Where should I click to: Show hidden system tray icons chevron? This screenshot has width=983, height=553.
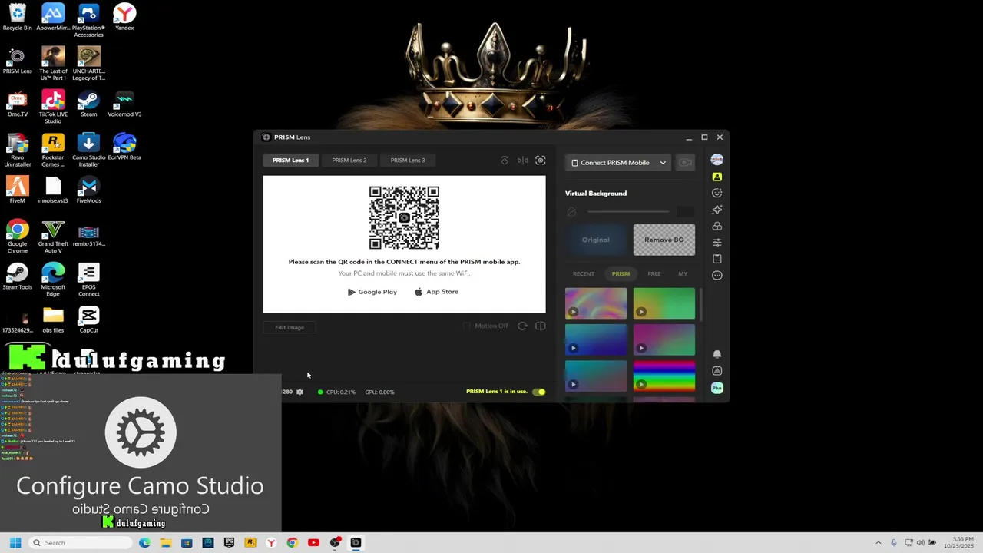(x=879, y=542)
